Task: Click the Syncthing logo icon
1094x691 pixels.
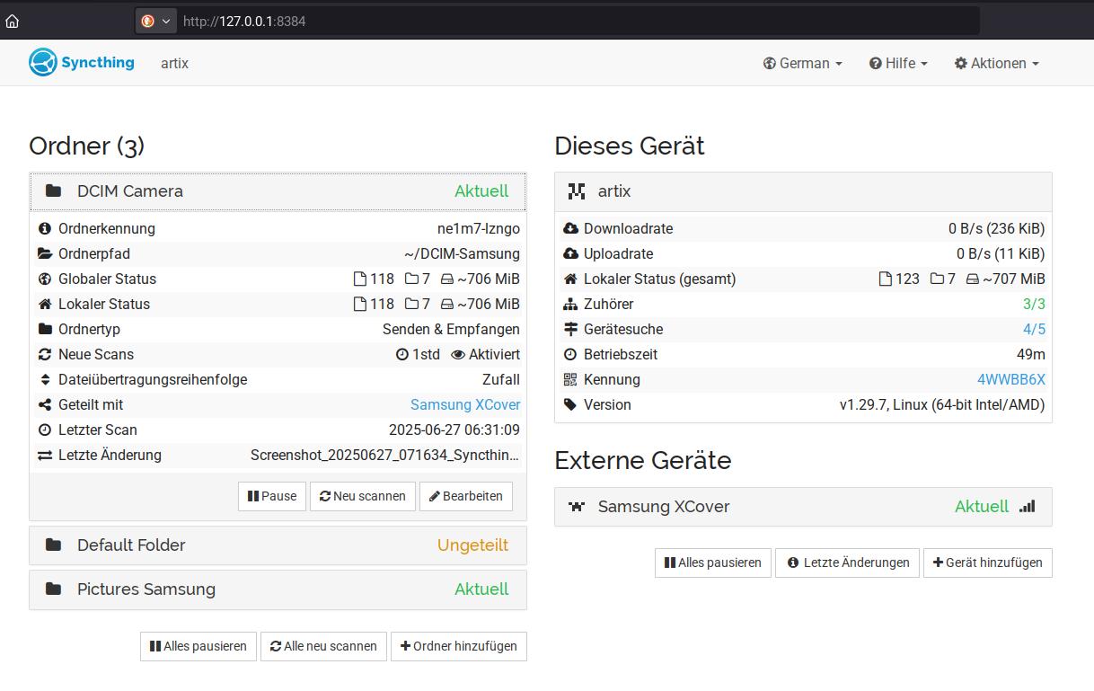Action: (x=43, y=63)
